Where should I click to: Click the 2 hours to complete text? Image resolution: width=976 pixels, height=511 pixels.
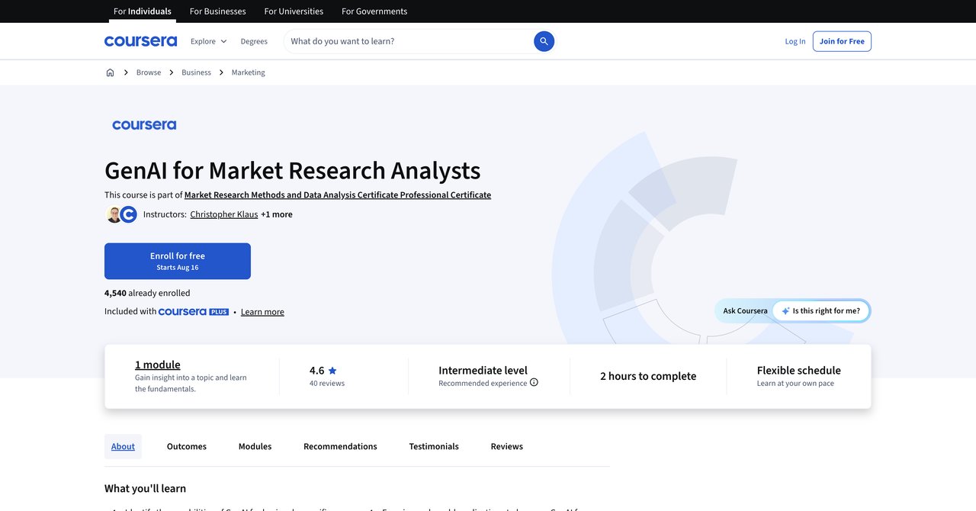click(648, 376)
